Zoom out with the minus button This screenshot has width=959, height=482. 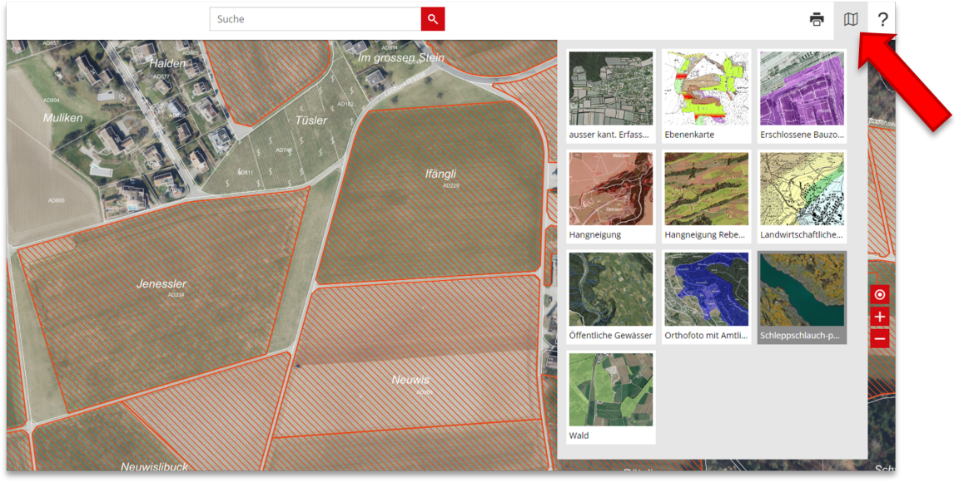880,338
